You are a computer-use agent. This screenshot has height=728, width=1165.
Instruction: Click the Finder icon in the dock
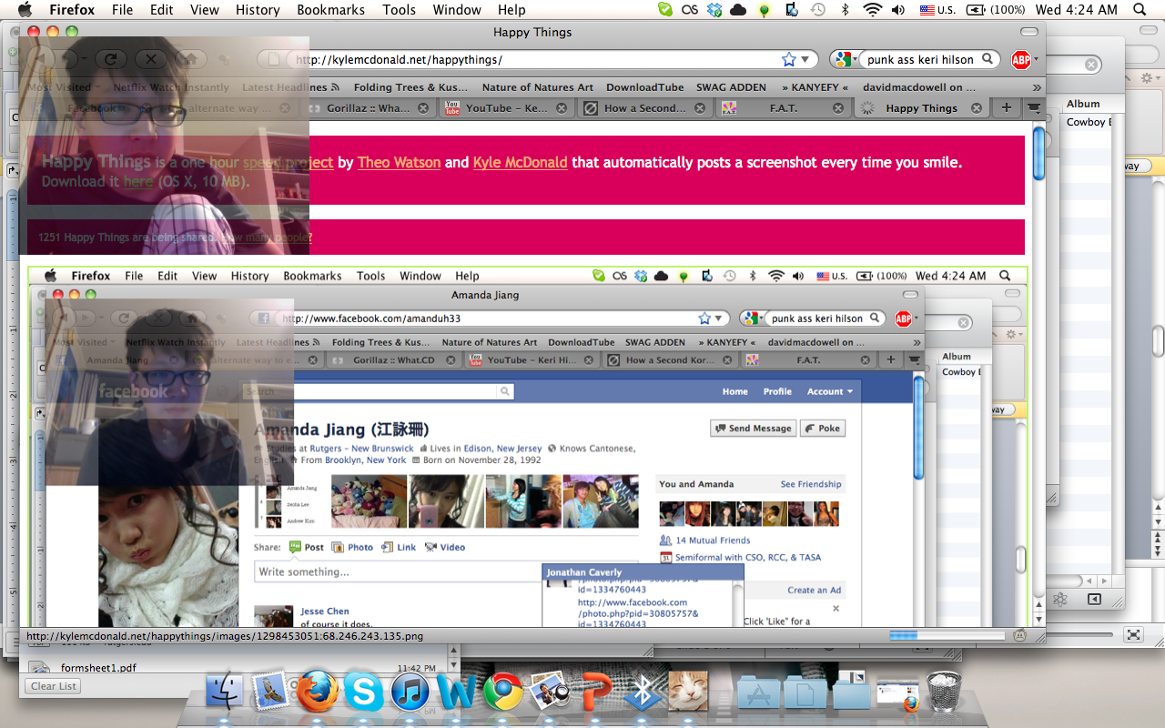[x=224, y=693]
